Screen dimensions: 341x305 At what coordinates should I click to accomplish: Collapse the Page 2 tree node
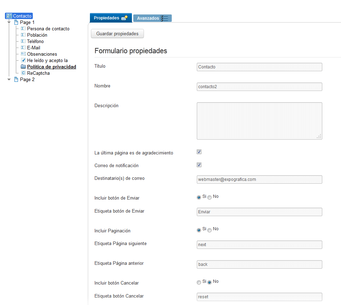(9, 80)
